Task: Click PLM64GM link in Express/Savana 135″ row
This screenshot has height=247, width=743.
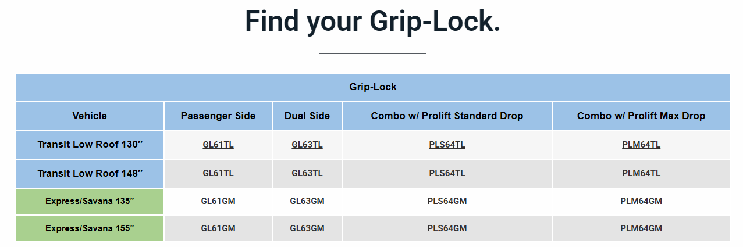Action: (641, 201)
